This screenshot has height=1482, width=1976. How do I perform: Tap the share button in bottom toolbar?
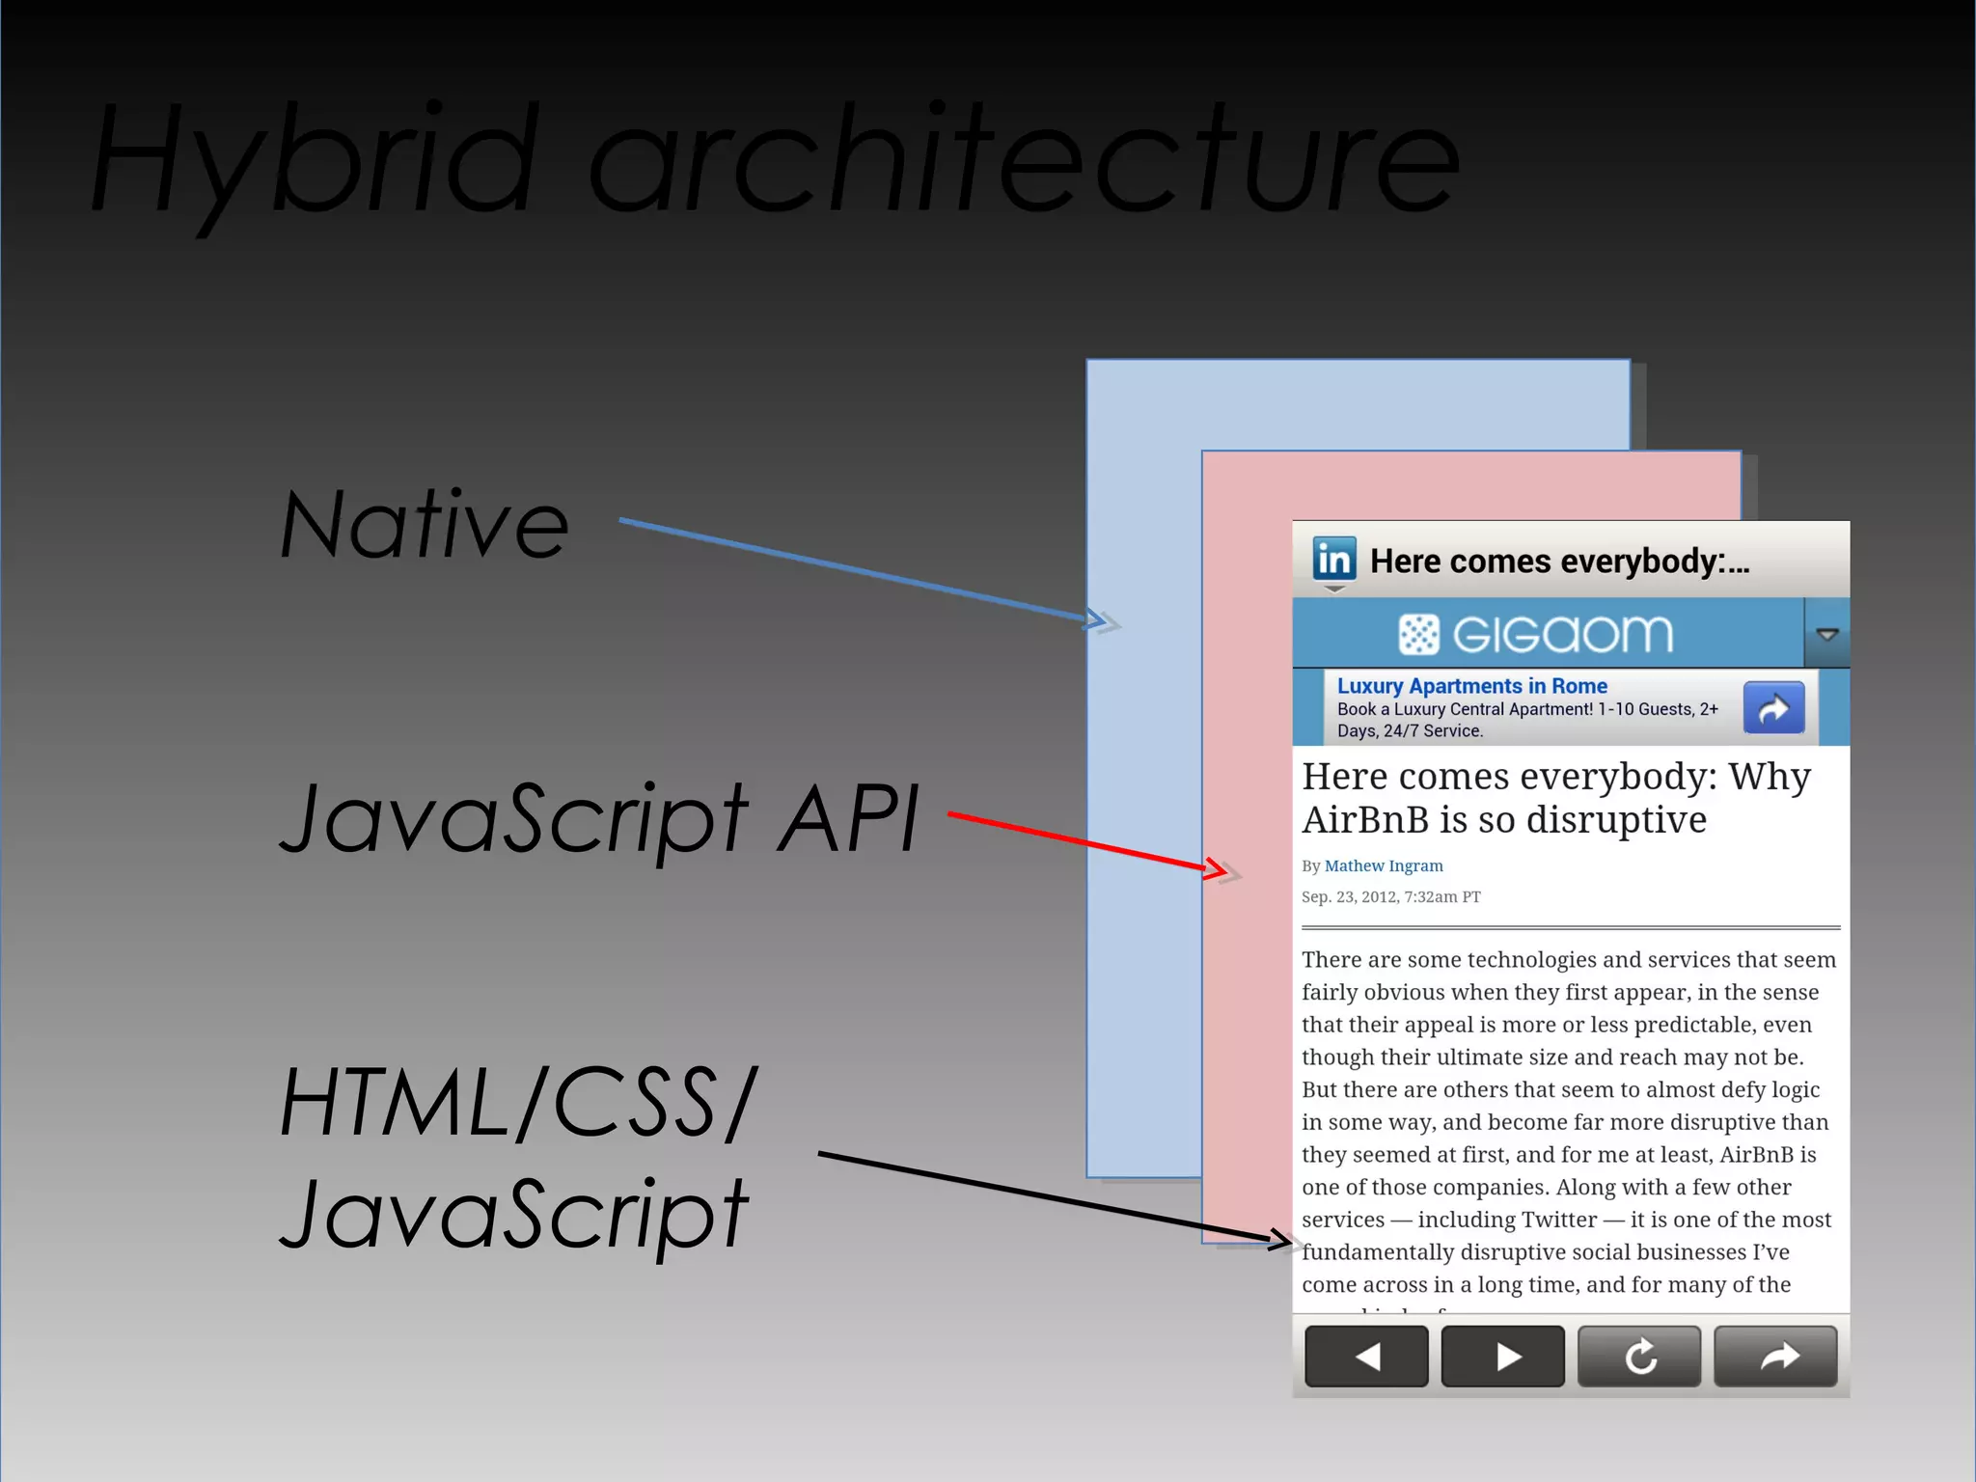point(1775,1357)
